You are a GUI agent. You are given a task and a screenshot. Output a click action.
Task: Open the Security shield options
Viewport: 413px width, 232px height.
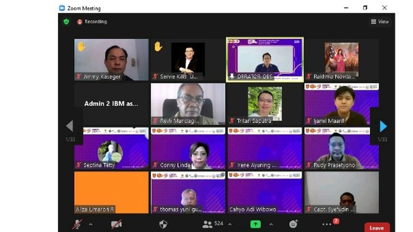coord(163,224)
